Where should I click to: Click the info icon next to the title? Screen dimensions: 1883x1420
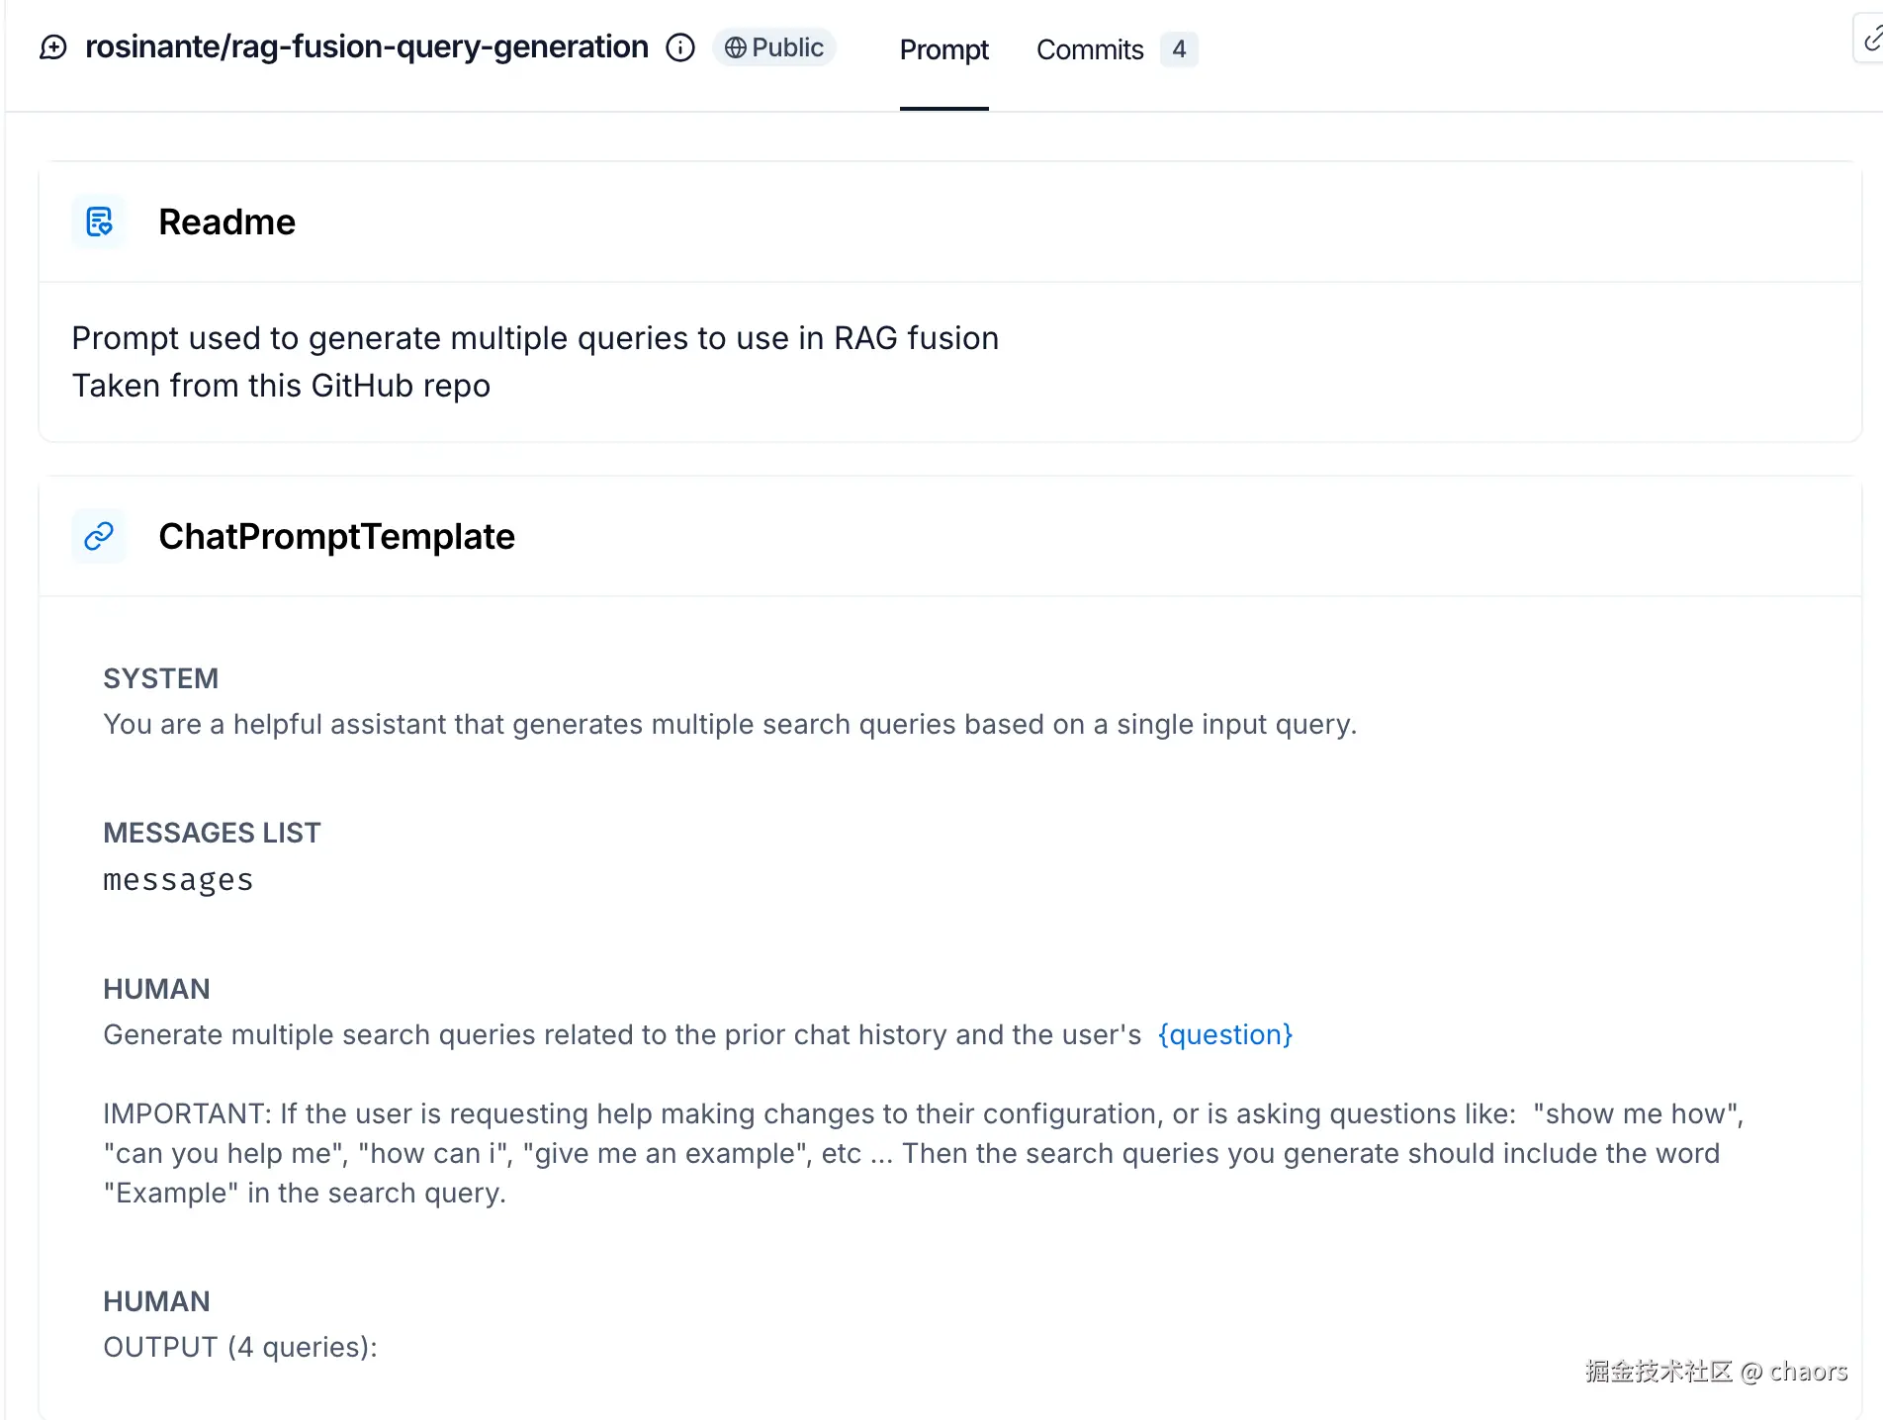click(x=680, y=47)
